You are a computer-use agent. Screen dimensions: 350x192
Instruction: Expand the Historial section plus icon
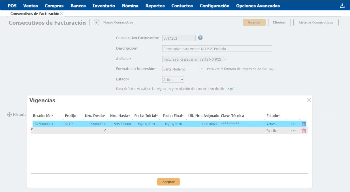(x=9, y=115)
